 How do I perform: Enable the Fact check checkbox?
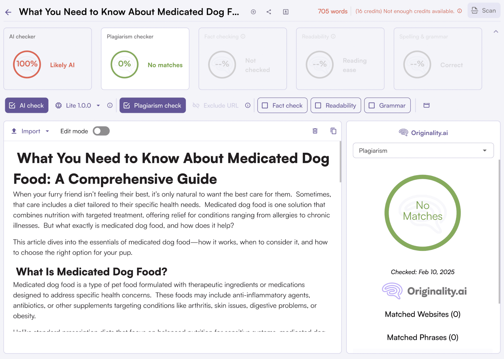coord(265,105)
